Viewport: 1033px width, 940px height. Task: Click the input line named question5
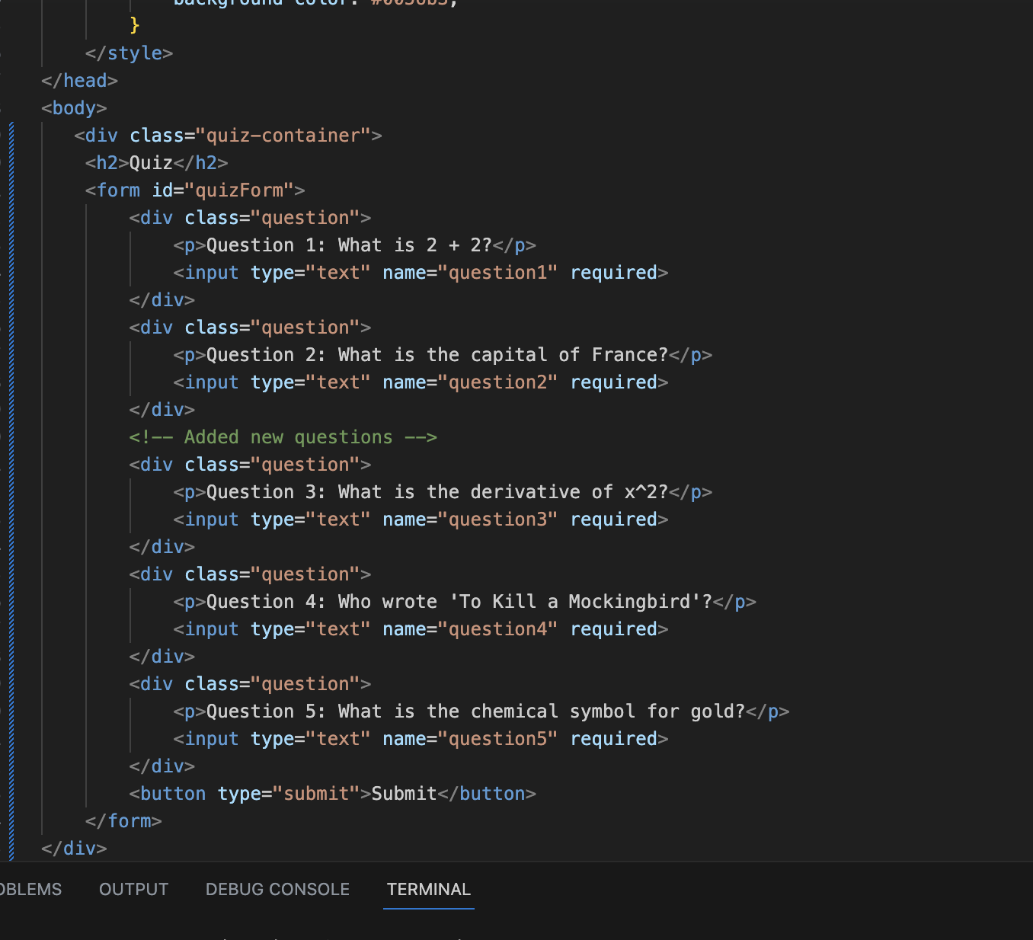421,739
